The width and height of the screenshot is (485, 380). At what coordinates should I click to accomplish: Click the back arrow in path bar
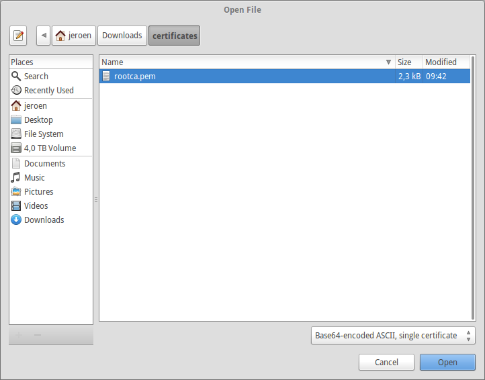43,36
